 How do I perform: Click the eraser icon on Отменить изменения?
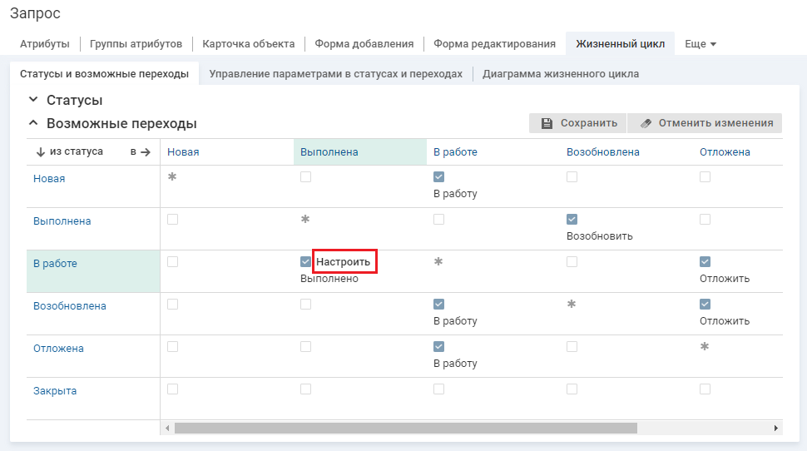pyautogui.click(x=646, y=123)
